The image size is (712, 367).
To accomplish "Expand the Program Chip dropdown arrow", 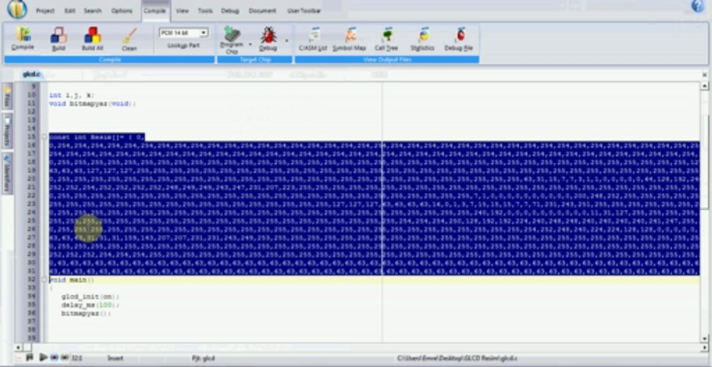I will click(250, 44).
